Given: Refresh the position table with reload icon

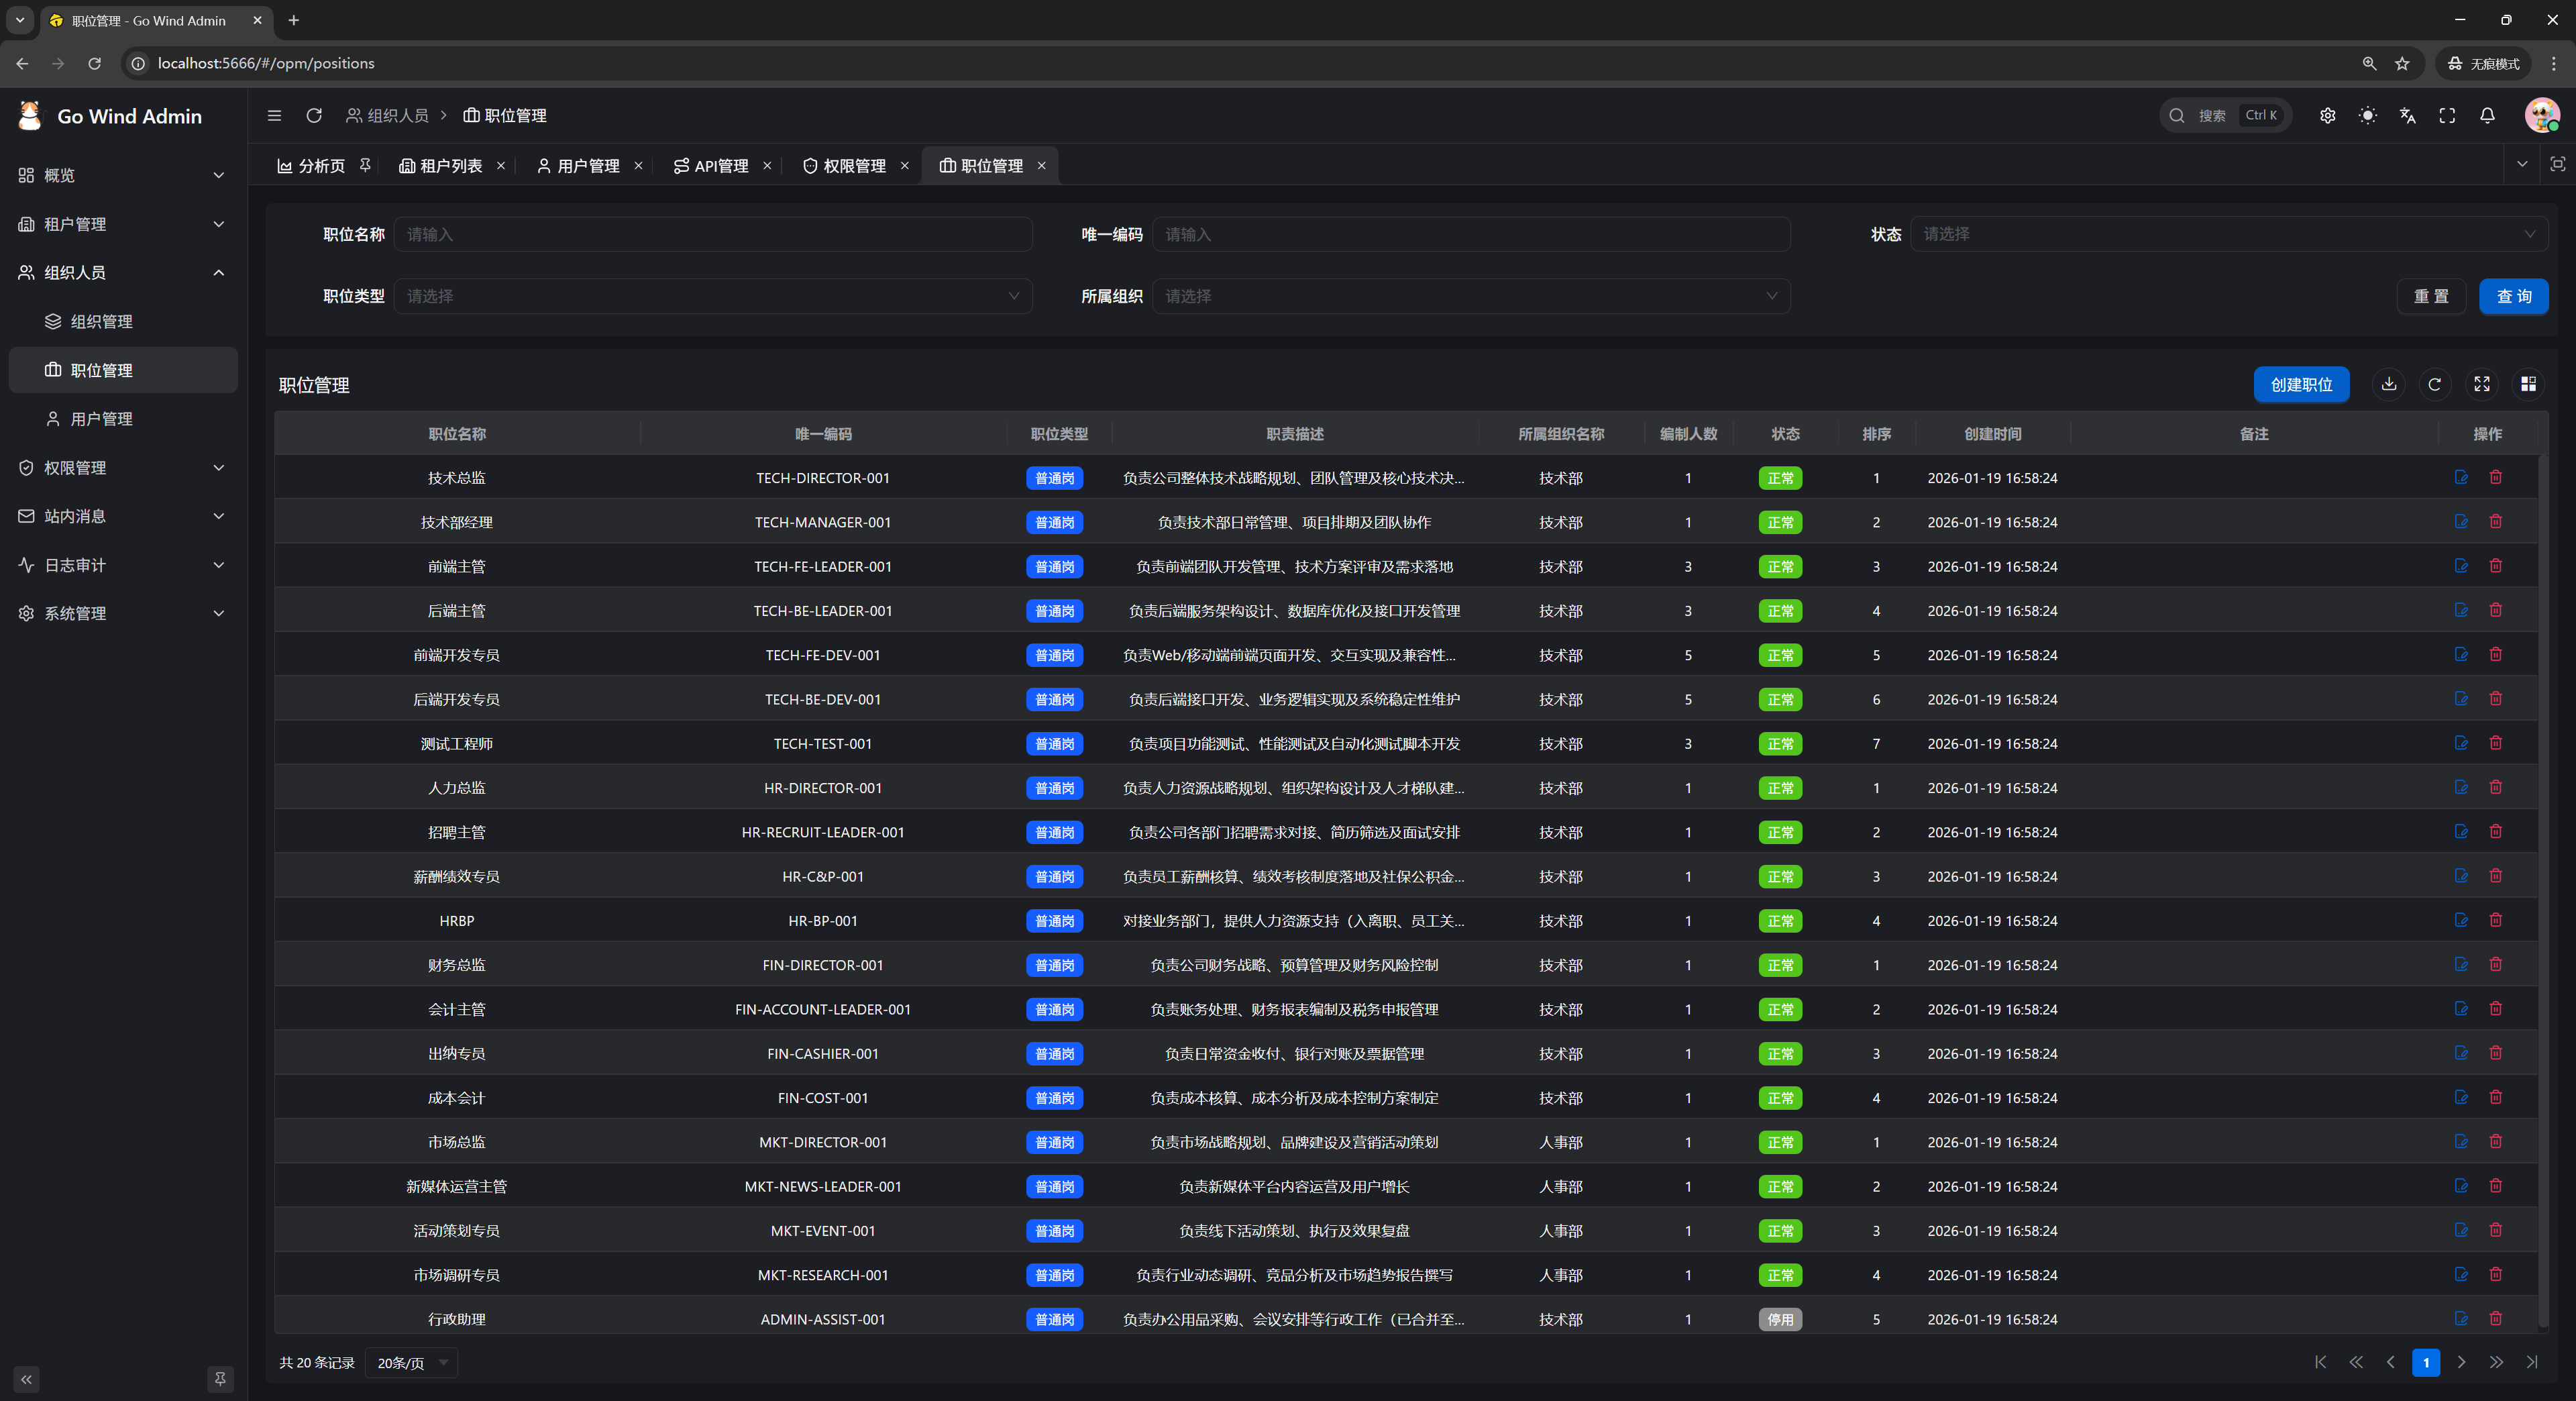Looking at the screenshot, I should [x=2435, y=384].
